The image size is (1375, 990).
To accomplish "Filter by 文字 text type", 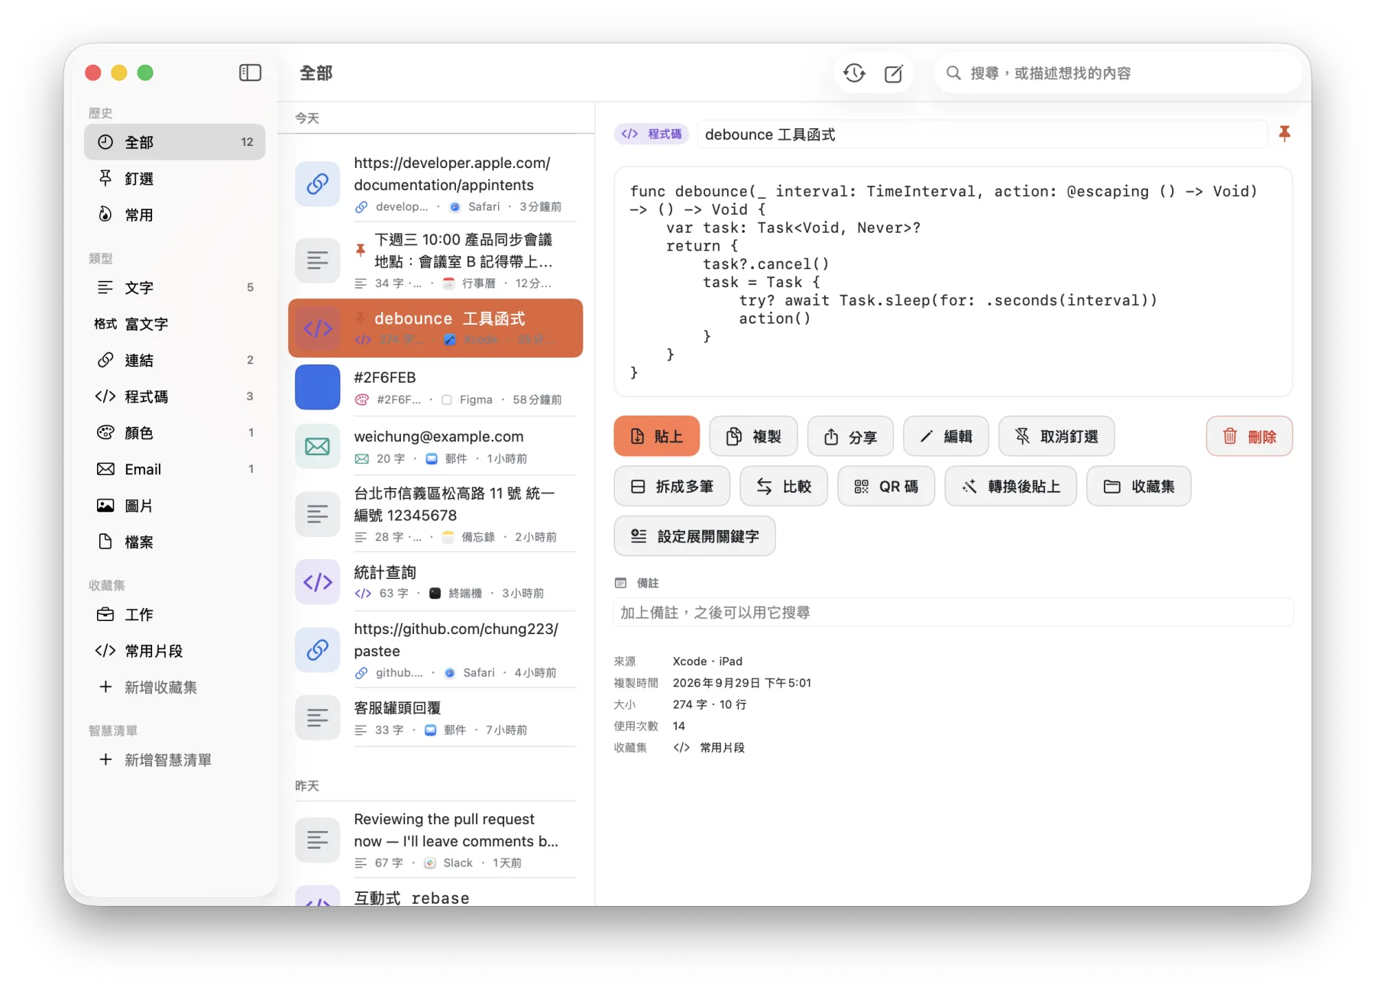I will point(174,287).
